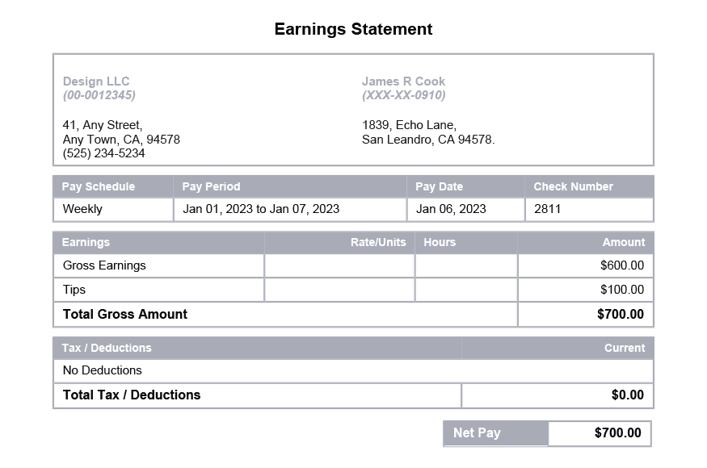This screenshot has width=707, height=468.
Task: Click the check number 2811
Action: [x=547, y=209]
